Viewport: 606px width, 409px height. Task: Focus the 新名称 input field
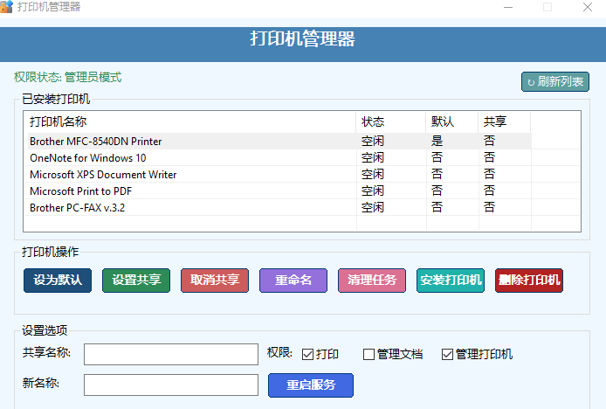[x=171, y=385]
